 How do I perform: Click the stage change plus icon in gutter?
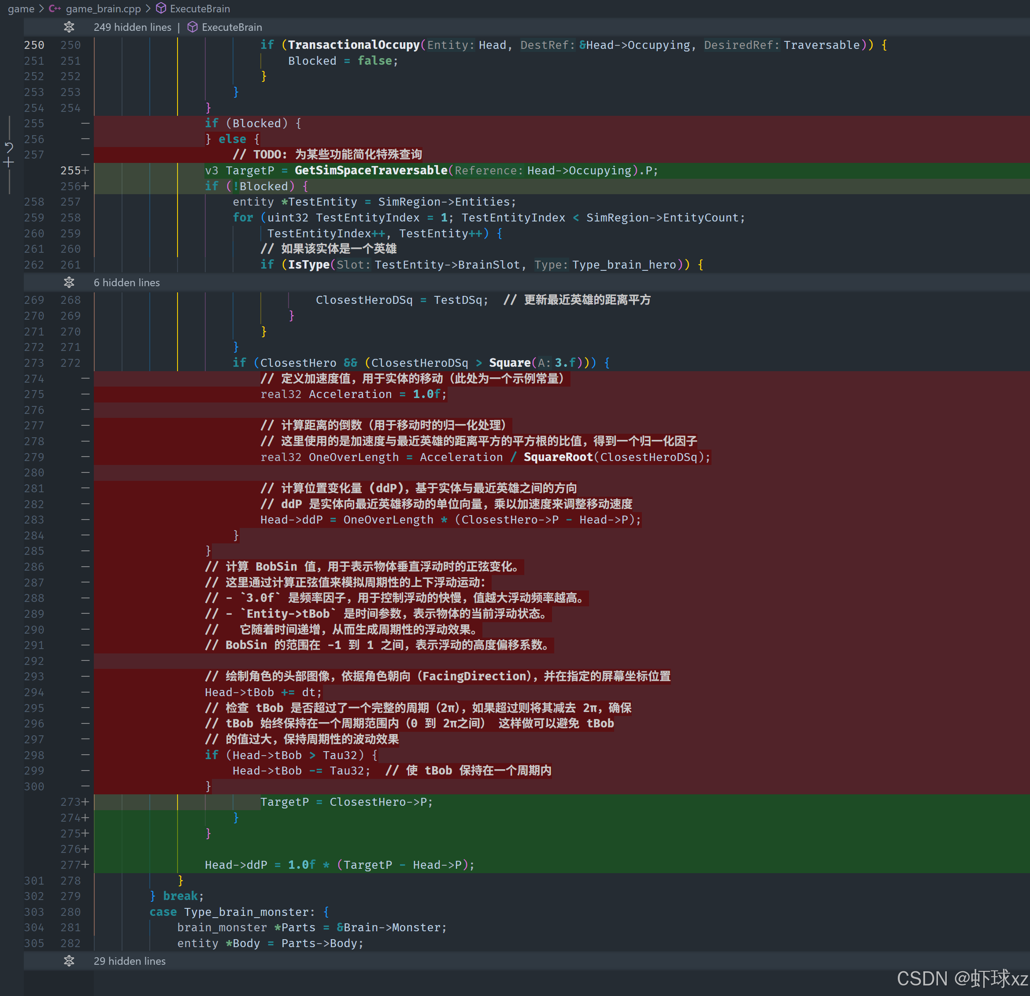[8, 163]
